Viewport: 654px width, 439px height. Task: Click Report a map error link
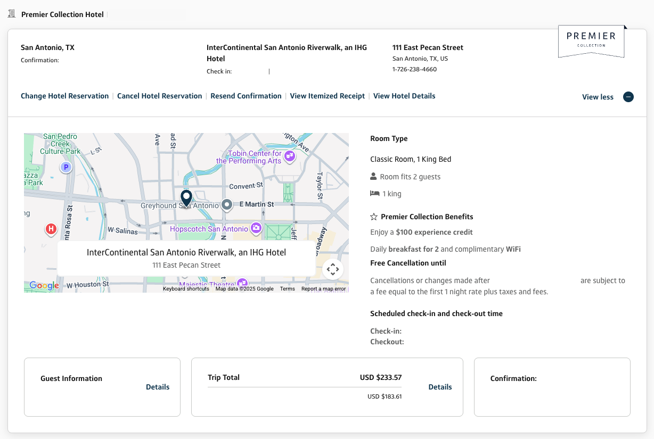pyautogui.click(x=324, y=289)
